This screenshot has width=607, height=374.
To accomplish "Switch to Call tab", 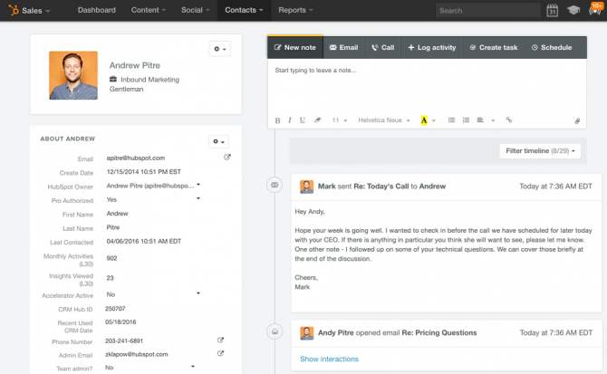I will click(x=383, y=48).
